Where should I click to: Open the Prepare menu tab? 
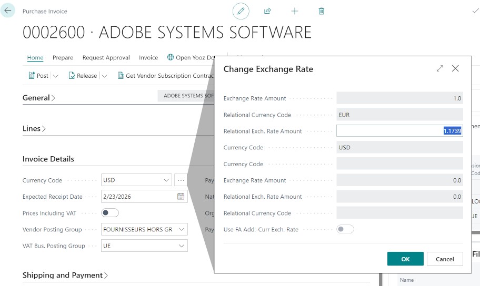coord(63,58)
